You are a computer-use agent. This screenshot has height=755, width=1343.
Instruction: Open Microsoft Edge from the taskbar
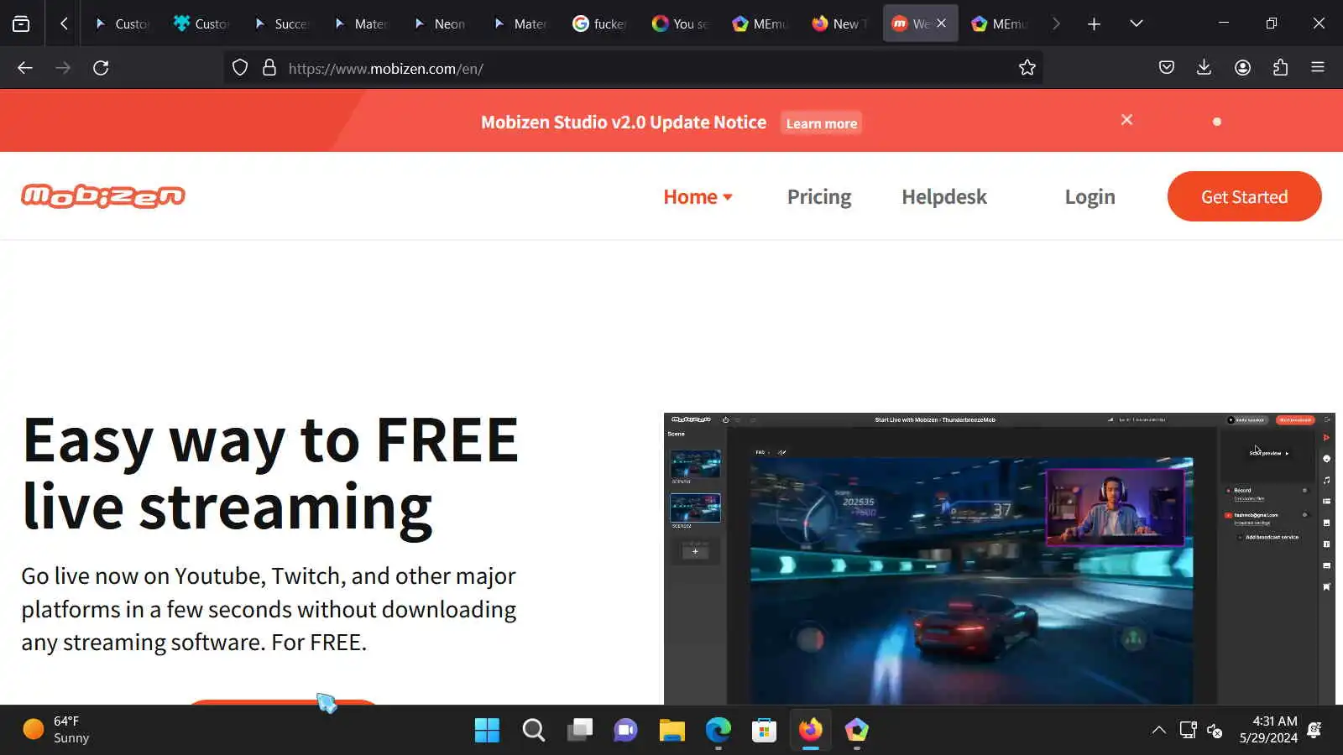719,730
